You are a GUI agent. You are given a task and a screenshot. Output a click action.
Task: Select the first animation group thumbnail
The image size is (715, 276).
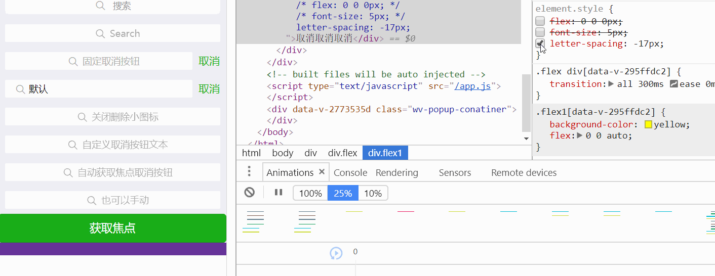coord(256,222)
